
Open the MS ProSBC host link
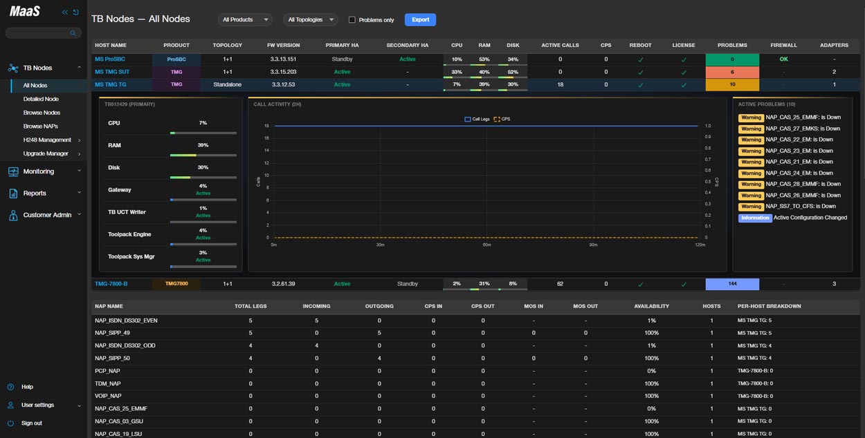110,59
